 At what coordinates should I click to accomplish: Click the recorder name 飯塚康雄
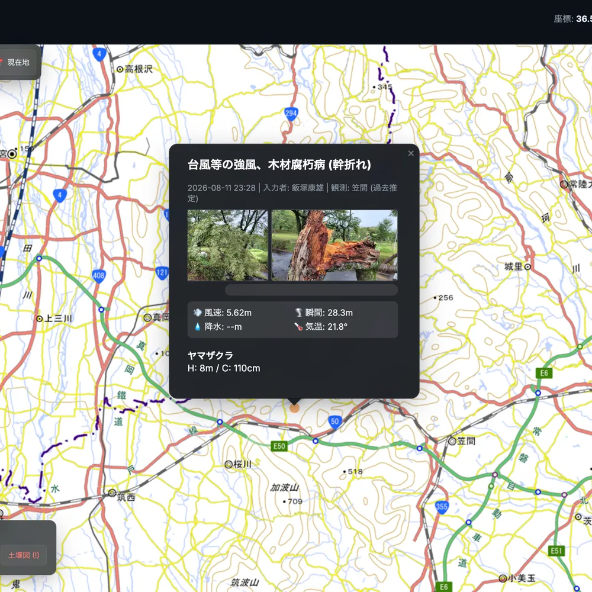coord(308,188)
